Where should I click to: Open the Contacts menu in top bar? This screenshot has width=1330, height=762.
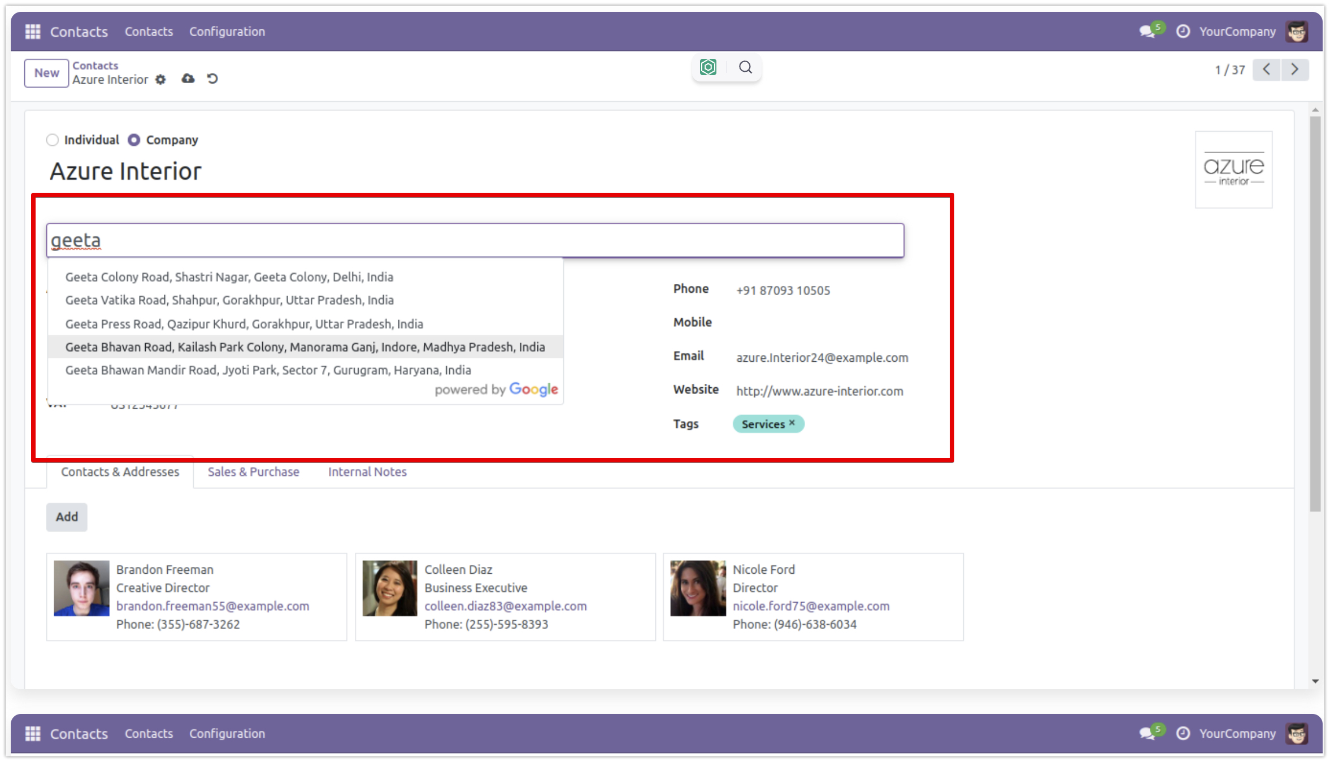click(x=149, y=32)
